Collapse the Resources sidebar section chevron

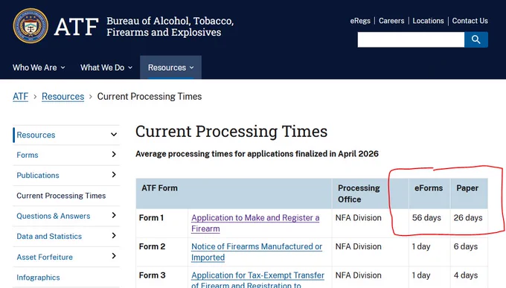click(114, 134)
